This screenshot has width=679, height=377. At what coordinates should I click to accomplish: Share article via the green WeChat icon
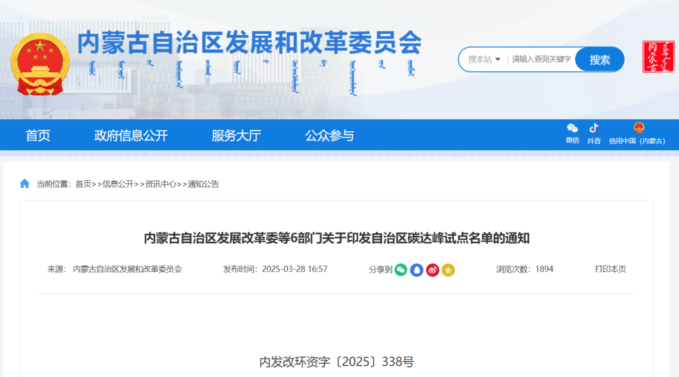(401, 270)
